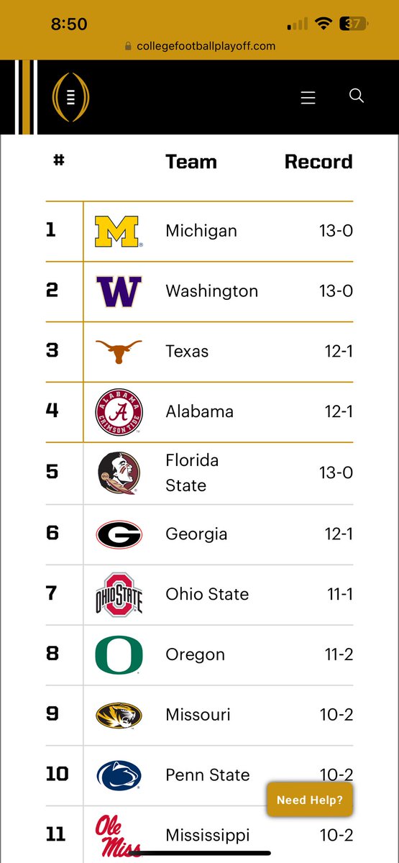Select the Michigan block M logo
Image resolution: width=399 pixels, height=863 pixels.
pyautogui.click(x=119, y=232)
